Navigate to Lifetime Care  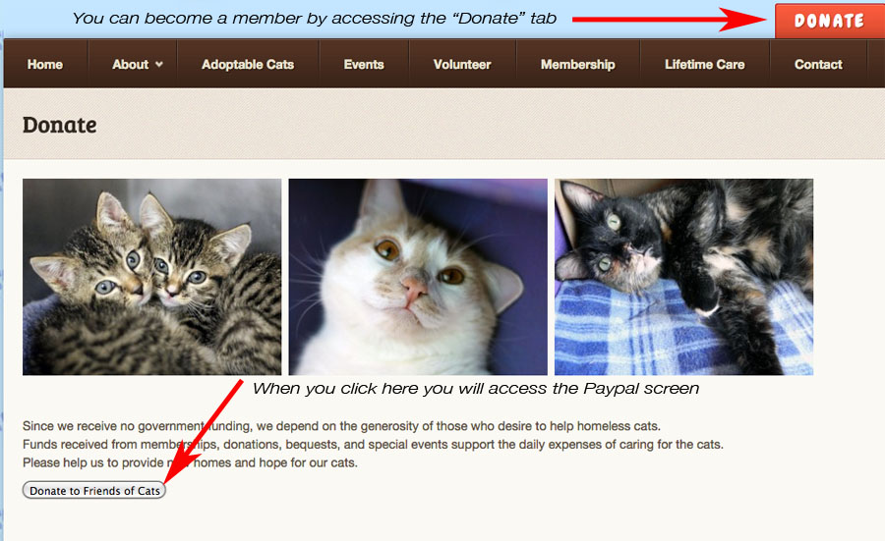pyautogui.click(x=704, y=64)
